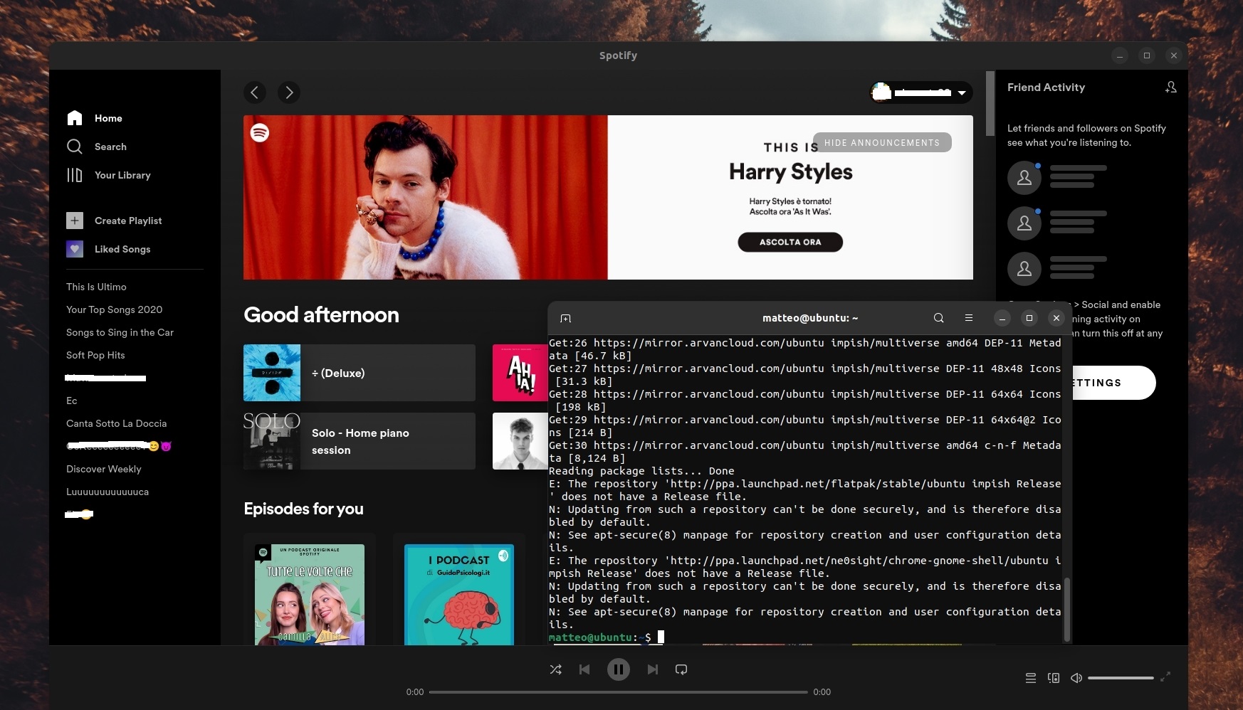
Task: Navigate forward with the right arrow
Action: click(289, 92)
